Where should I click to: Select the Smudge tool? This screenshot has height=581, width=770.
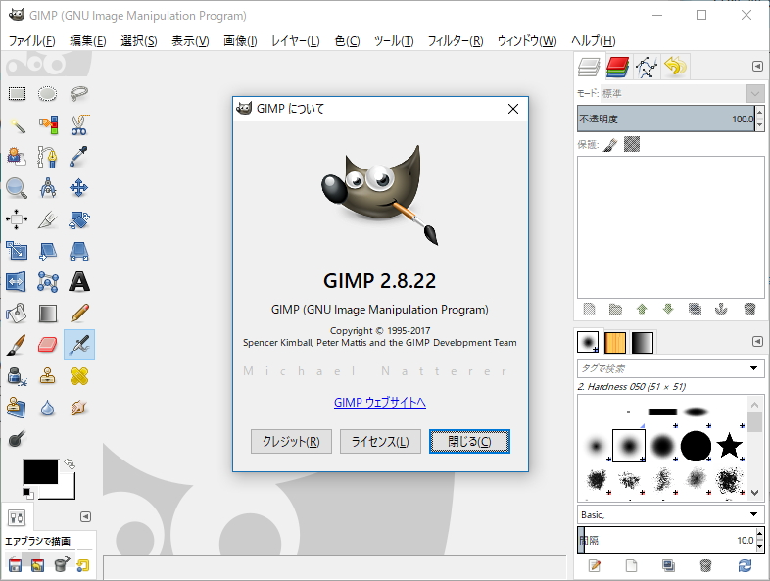point(79,408)
